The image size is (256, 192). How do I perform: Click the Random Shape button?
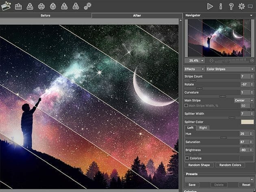click(x=199, y=165)
